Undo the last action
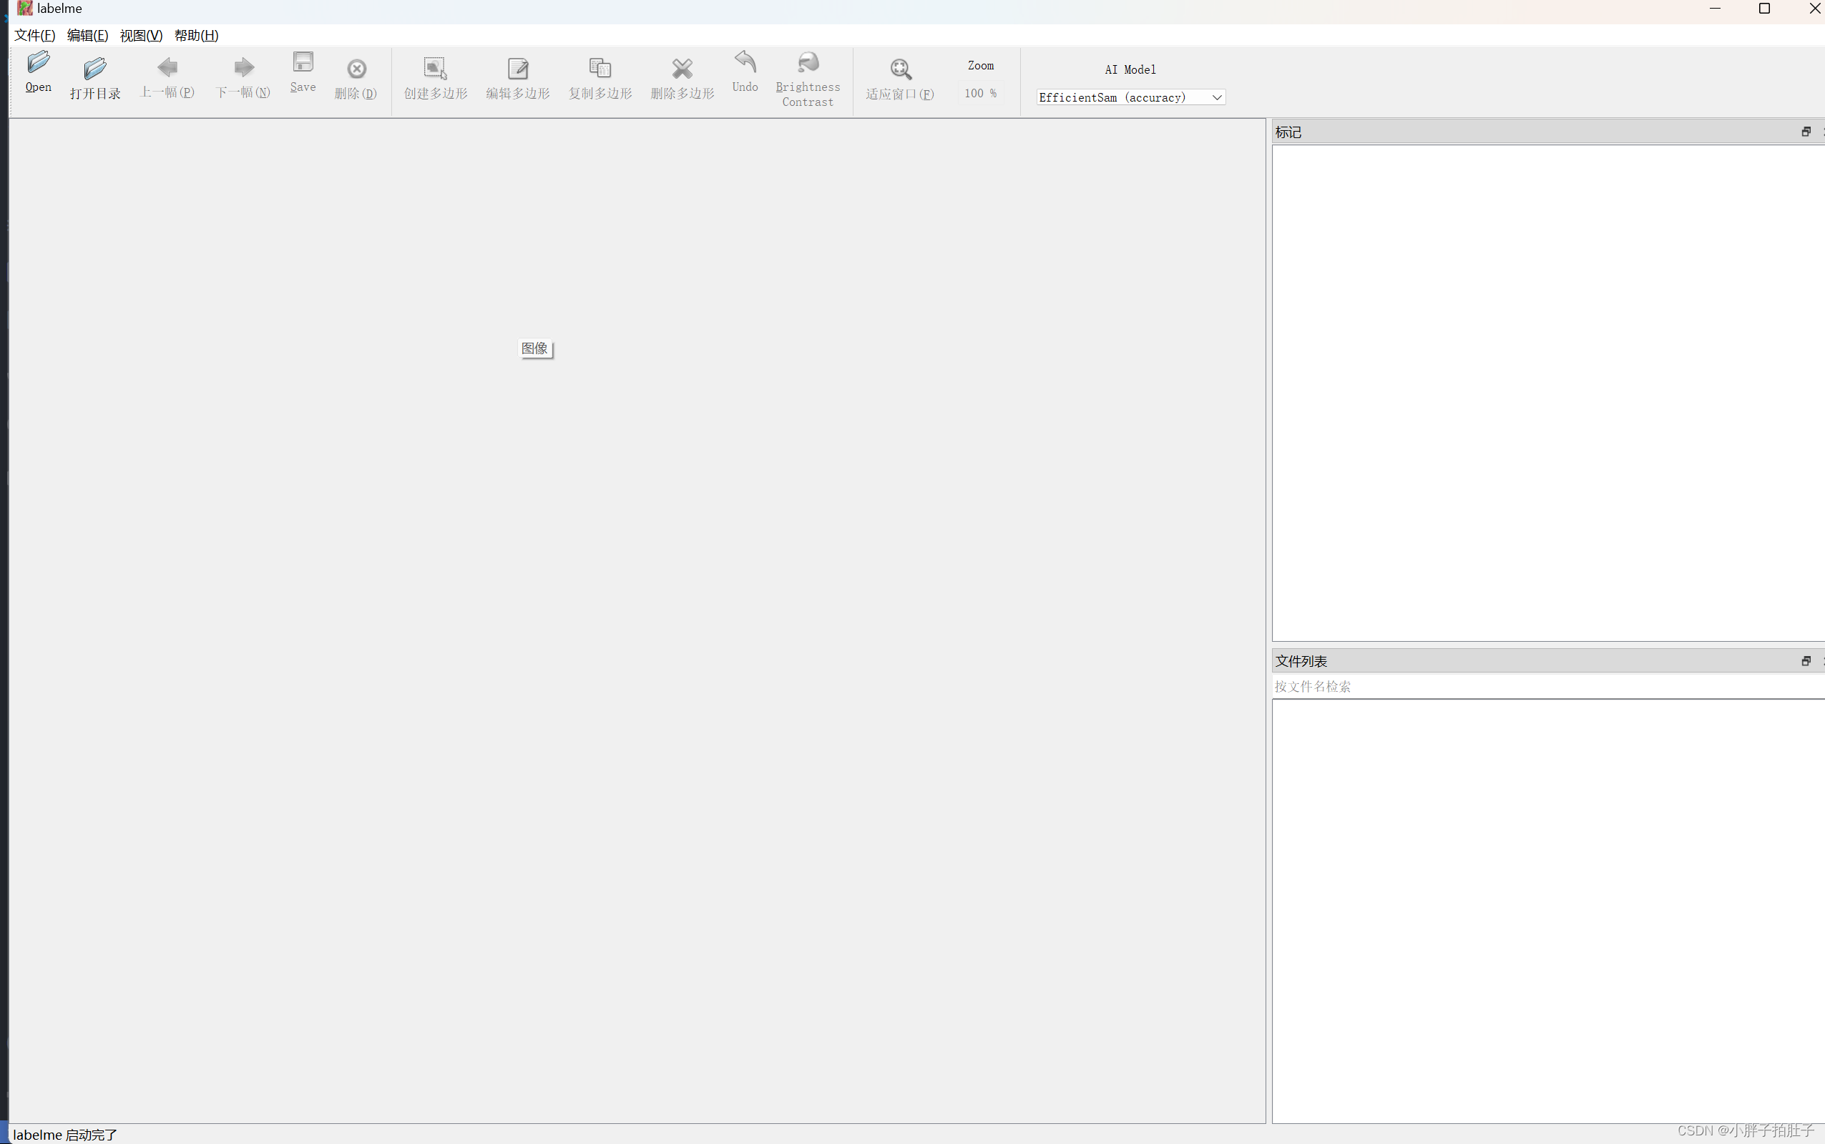 tap(744, 76)
